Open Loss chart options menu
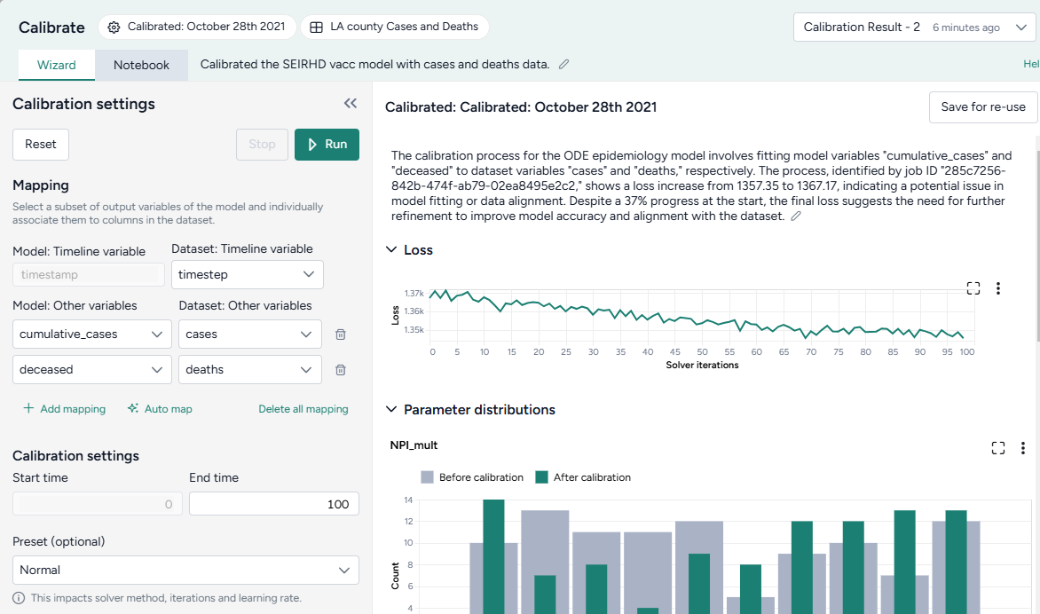 [x=998, y=288]
